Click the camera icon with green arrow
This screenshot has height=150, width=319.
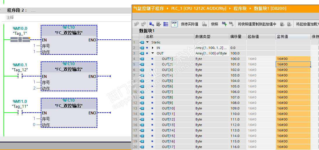click(224, 24)
